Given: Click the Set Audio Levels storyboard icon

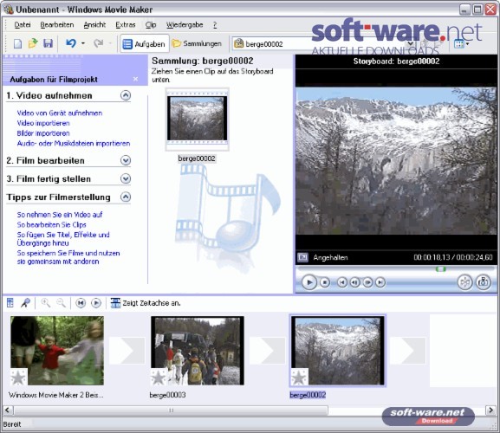Looking at the screenshot, I should tap(10, 303).
